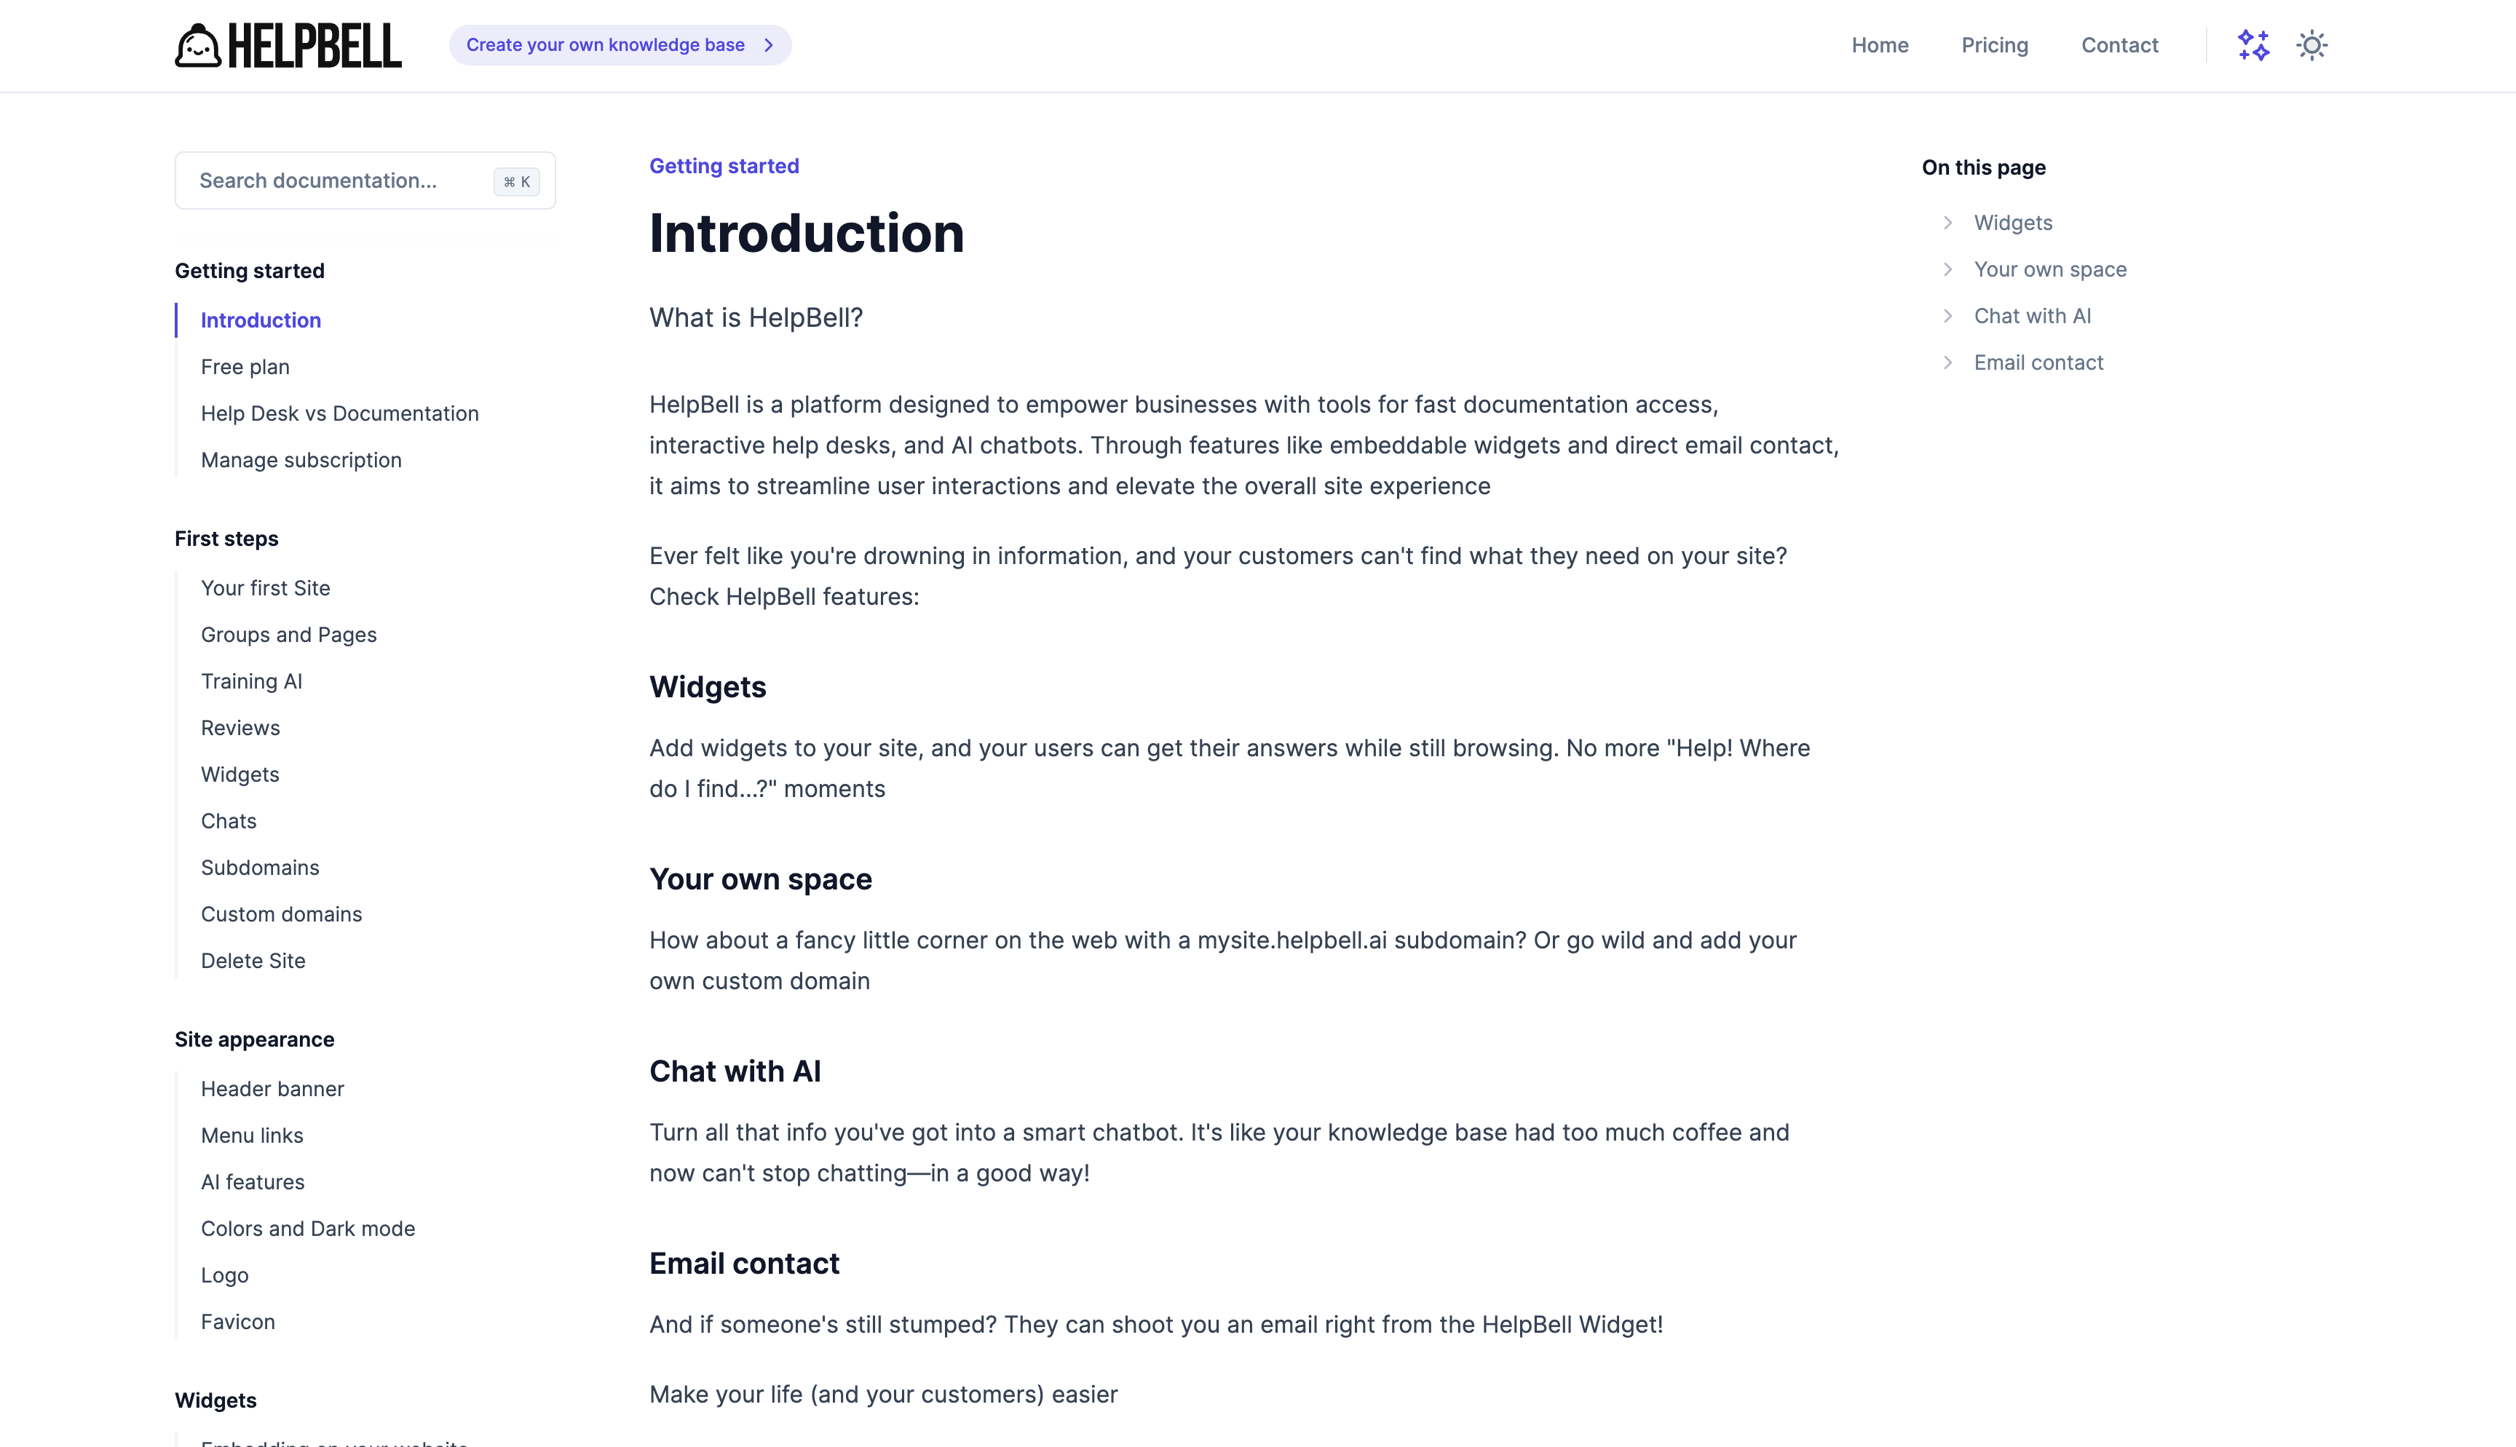Image resolution: width=2516 pixels, height=1447 pixels.
Task: Open Colors and Dark mode page
Action: (x=308, y=1229)
